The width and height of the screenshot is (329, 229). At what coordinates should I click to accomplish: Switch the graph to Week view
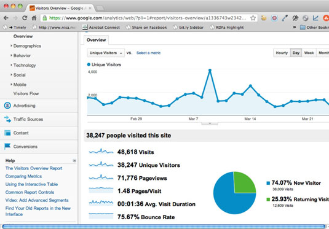click(309, 53)
